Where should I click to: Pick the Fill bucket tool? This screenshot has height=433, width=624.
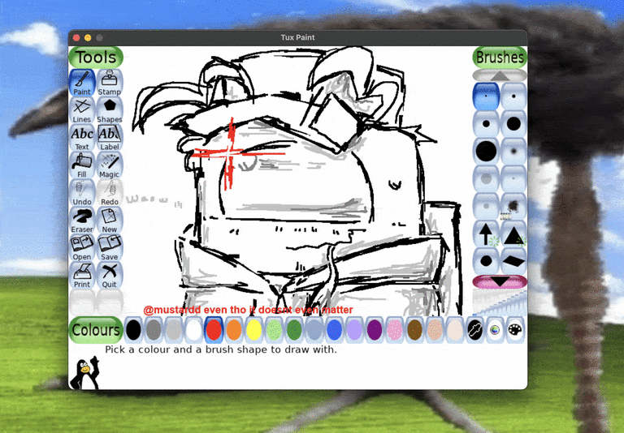82,165
